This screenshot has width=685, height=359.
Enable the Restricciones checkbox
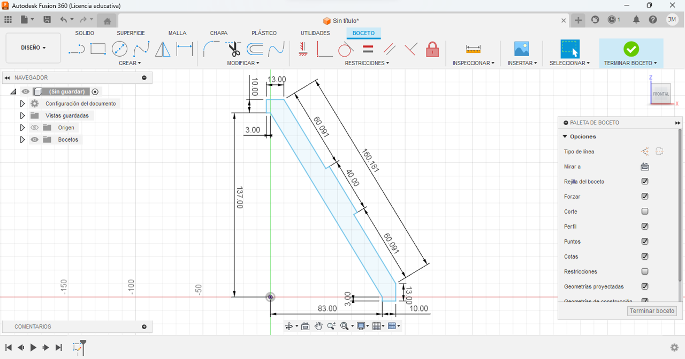[645, 271]
